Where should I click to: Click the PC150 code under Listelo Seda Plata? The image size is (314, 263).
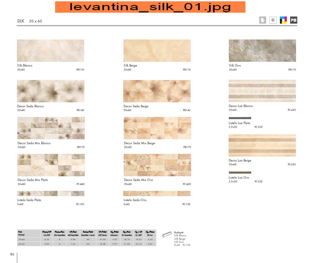(80, 204)
